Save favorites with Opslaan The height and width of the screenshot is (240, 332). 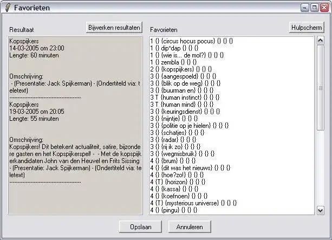141,227
